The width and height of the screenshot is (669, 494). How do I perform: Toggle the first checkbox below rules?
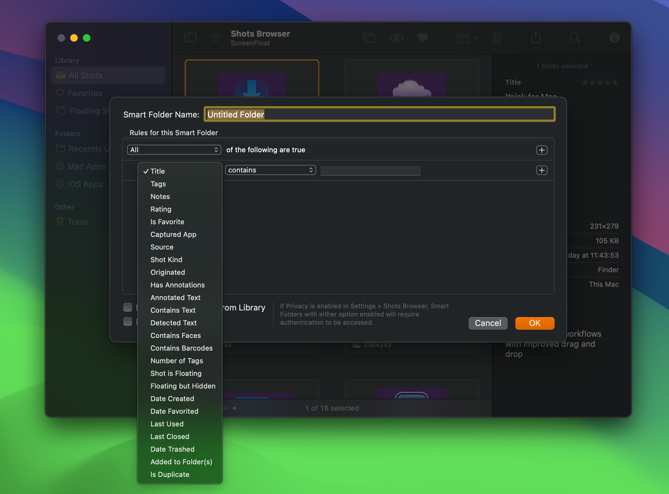(x=128, y=307)
